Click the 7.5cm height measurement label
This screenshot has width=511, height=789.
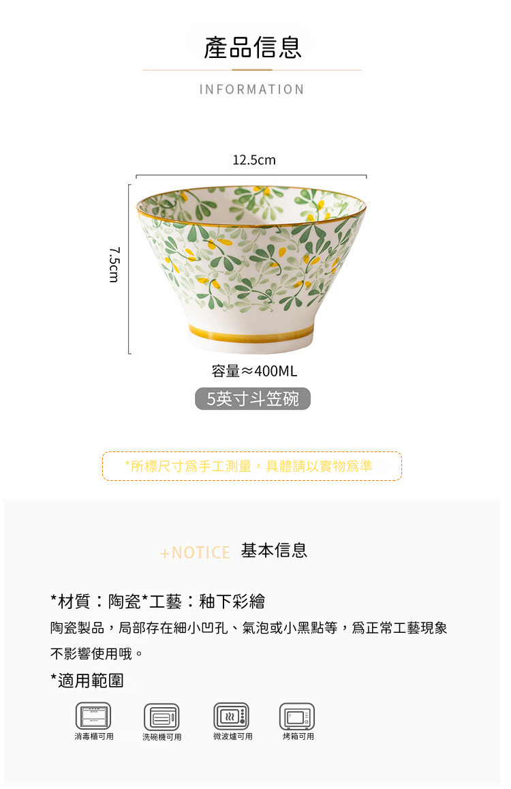click(x=114, y=265)
